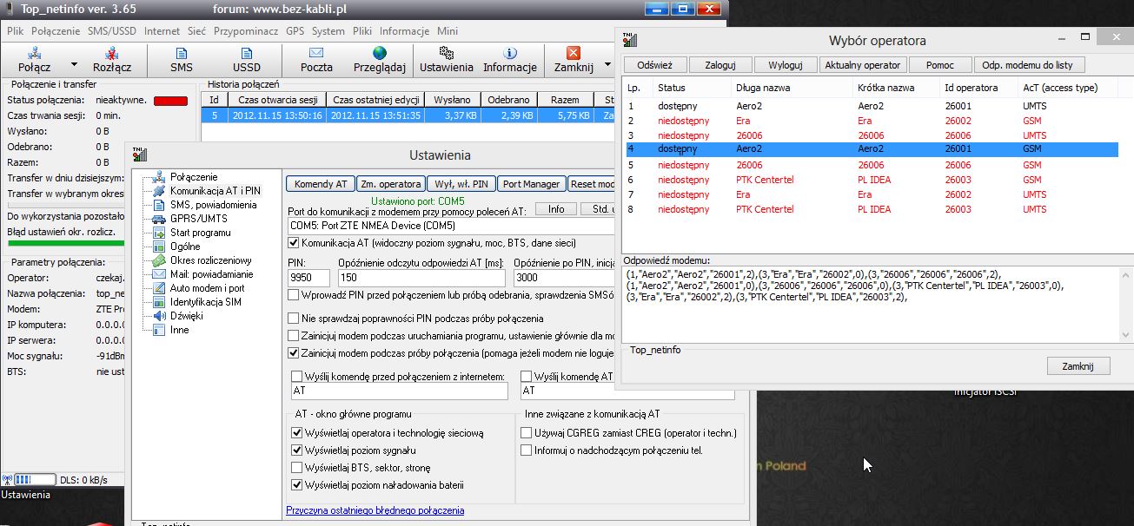Check Używaj CGREG zamiast CREG
The height and width of the screenshot is (526, 1134).
pyautogui.click(x=526, y=433)
